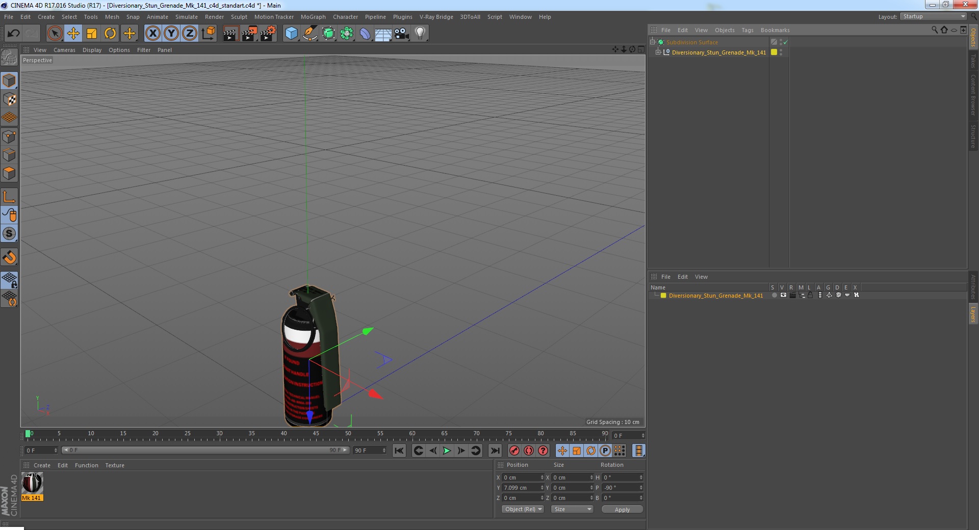Select the Live Selection tool
The image size is (979, 530).
pos(55,34)
